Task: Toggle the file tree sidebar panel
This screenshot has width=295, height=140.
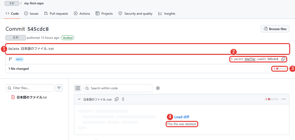Action: 78,88
